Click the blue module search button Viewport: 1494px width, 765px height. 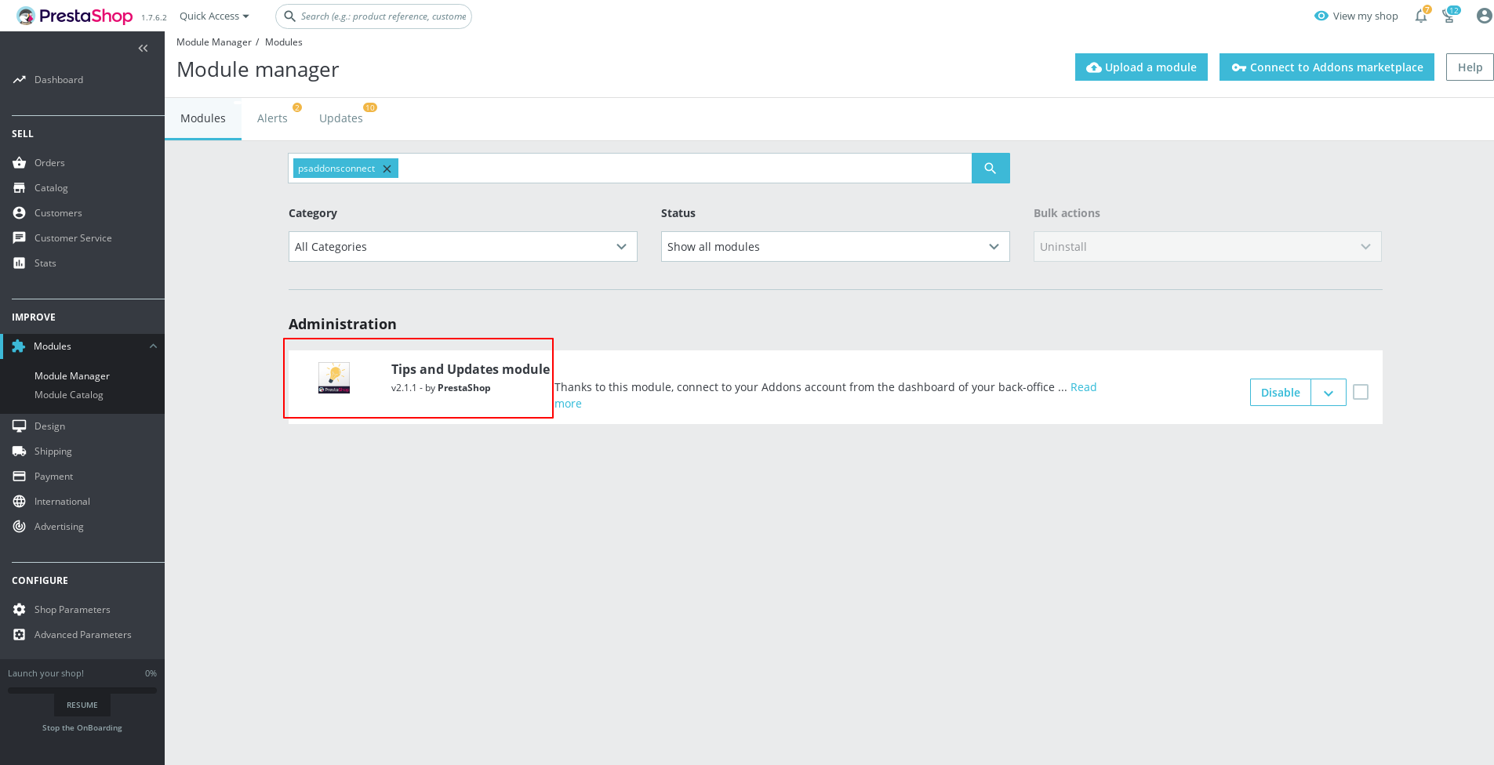coord(991,169)
